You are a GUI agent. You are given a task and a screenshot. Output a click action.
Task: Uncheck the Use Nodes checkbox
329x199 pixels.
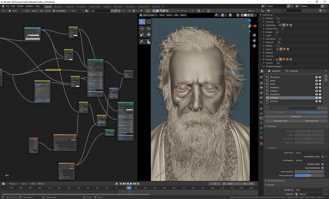(x=54, y=11)
